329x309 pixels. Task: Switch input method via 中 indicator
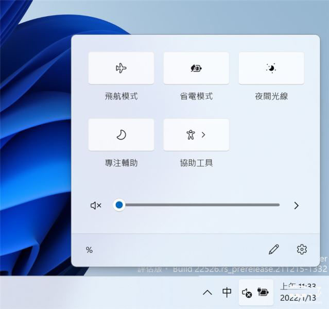click(227, 293)
